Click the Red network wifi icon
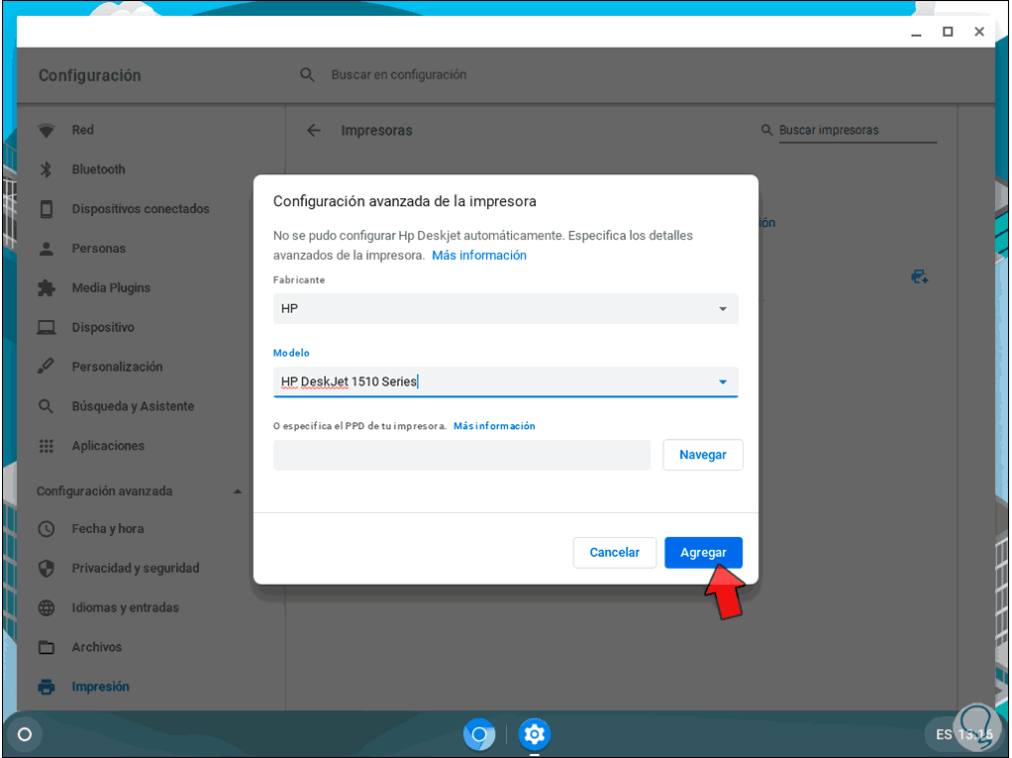 coord(46,131)
